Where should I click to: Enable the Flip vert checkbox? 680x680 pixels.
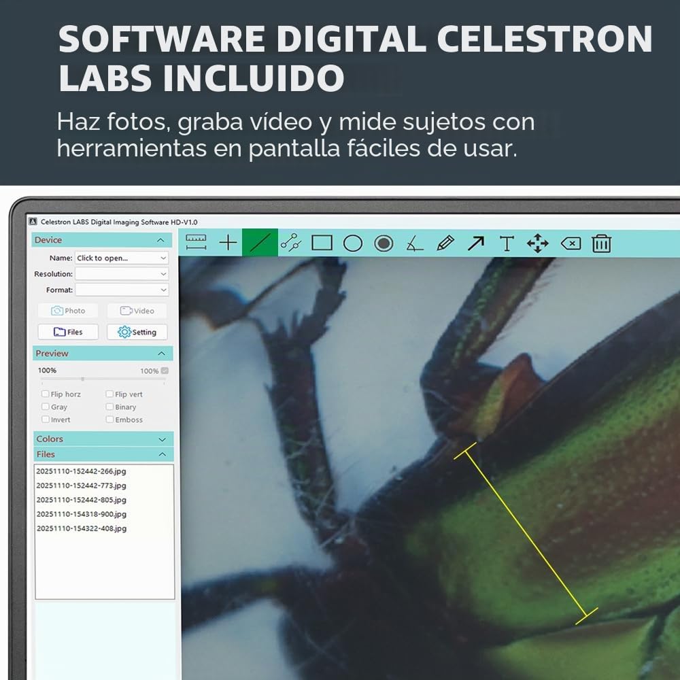click(x=109, y=394)
